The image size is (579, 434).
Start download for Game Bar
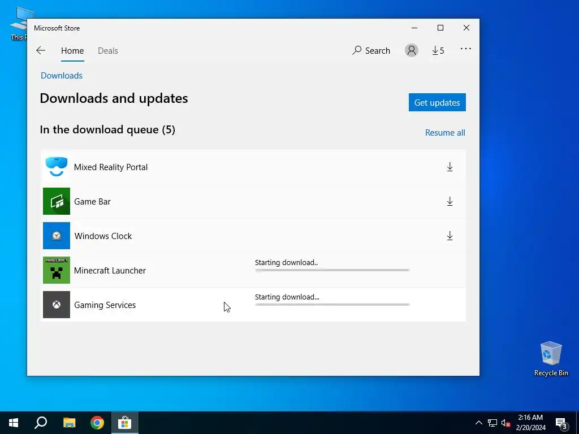tap(450, 201)
